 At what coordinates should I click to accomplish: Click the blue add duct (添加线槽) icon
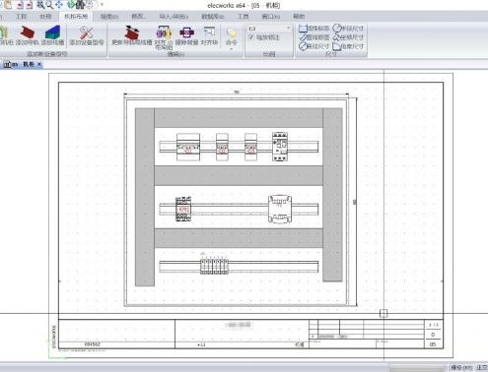pyautogui.click(x=53, y=32)
